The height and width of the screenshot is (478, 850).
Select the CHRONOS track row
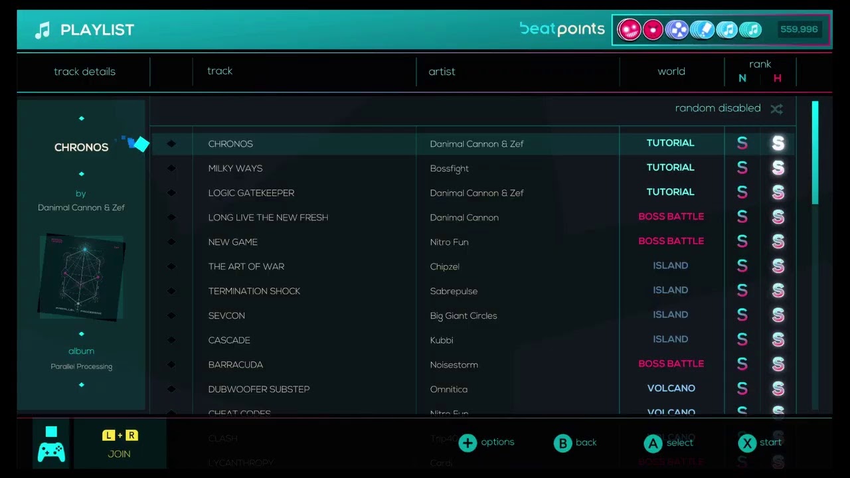pos(473,144)
